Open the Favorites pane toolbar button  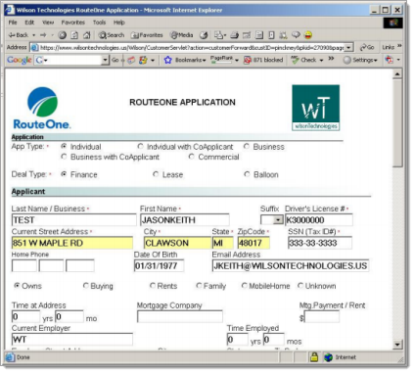[x=147, y=35]
